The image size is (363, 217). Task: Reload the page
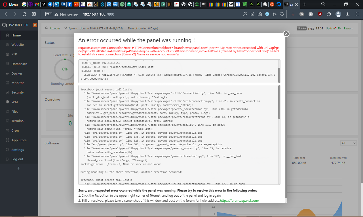[24, 14]
